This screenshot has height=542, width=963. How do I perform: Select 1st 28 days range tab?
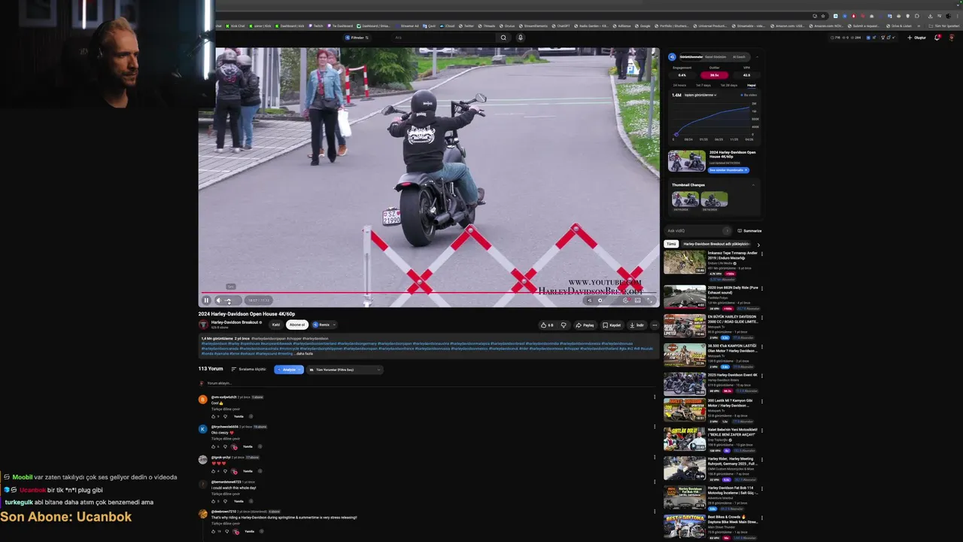[x=728, y=85]
